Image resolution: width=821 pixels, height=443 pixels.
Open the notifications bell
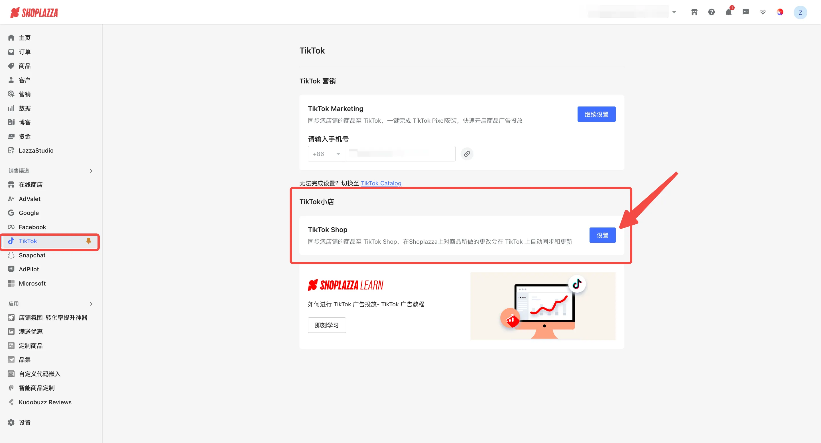(729, 12)
